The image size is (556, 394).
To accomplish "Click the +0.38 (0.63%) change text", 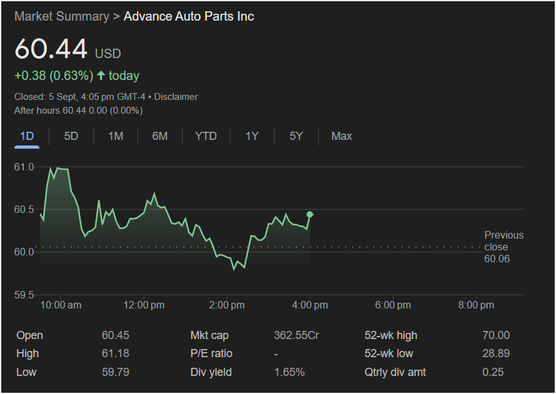I will [54, 76].
